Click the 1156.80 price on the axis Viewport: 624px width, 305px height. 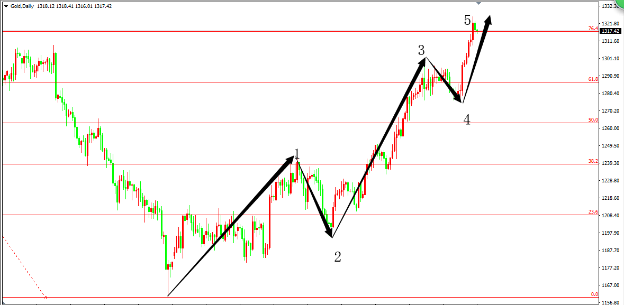(611, 302)
